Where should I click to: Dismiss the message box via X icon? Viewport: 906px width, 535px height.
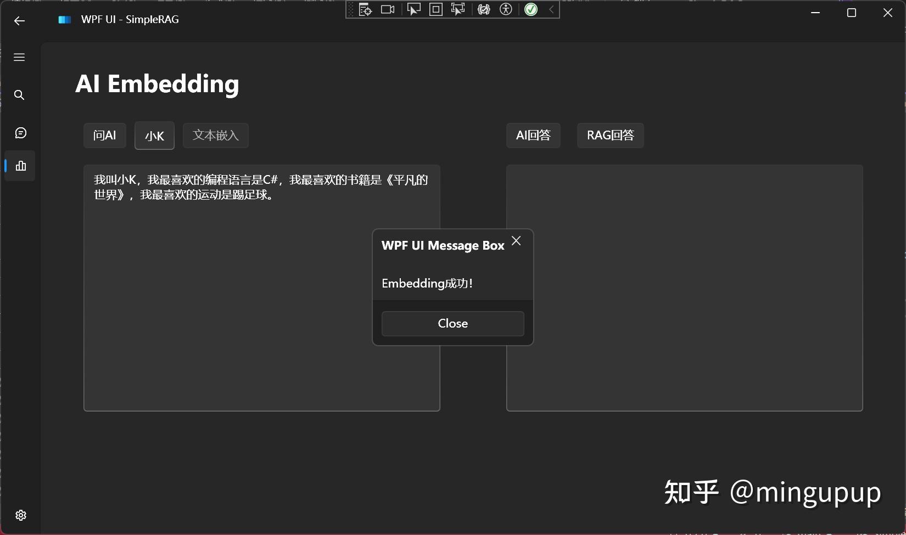pyautogui.click(x=516, y=241)
